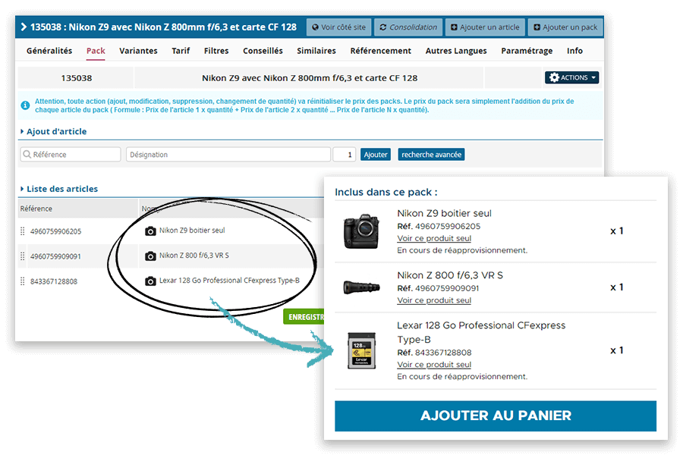
Task: Focus the Référence search field
Action: [x=71, y=155]
